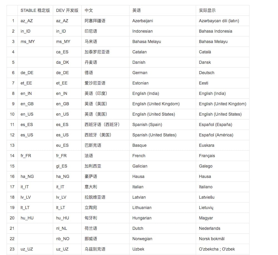The image size is (278, 255).
Task: Click '英语（印度）' cell
Action: 105,94
